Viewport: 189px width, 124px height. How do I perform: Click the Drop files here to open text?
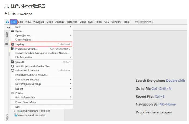pyautogui.click(x=154, y=112)
